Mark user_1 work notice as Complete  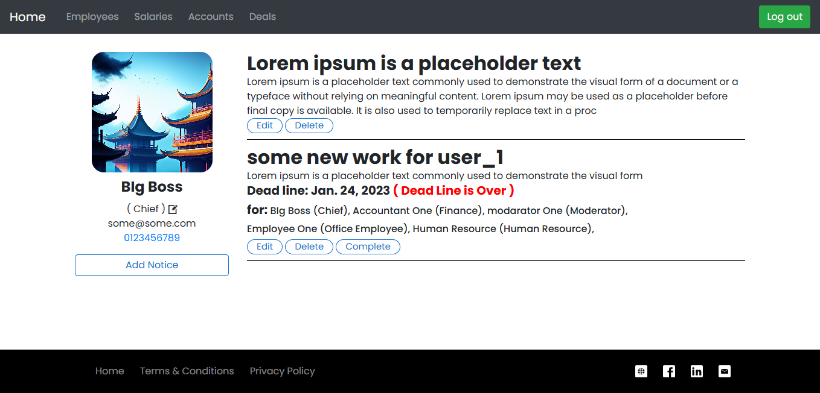tap(368, 247)
